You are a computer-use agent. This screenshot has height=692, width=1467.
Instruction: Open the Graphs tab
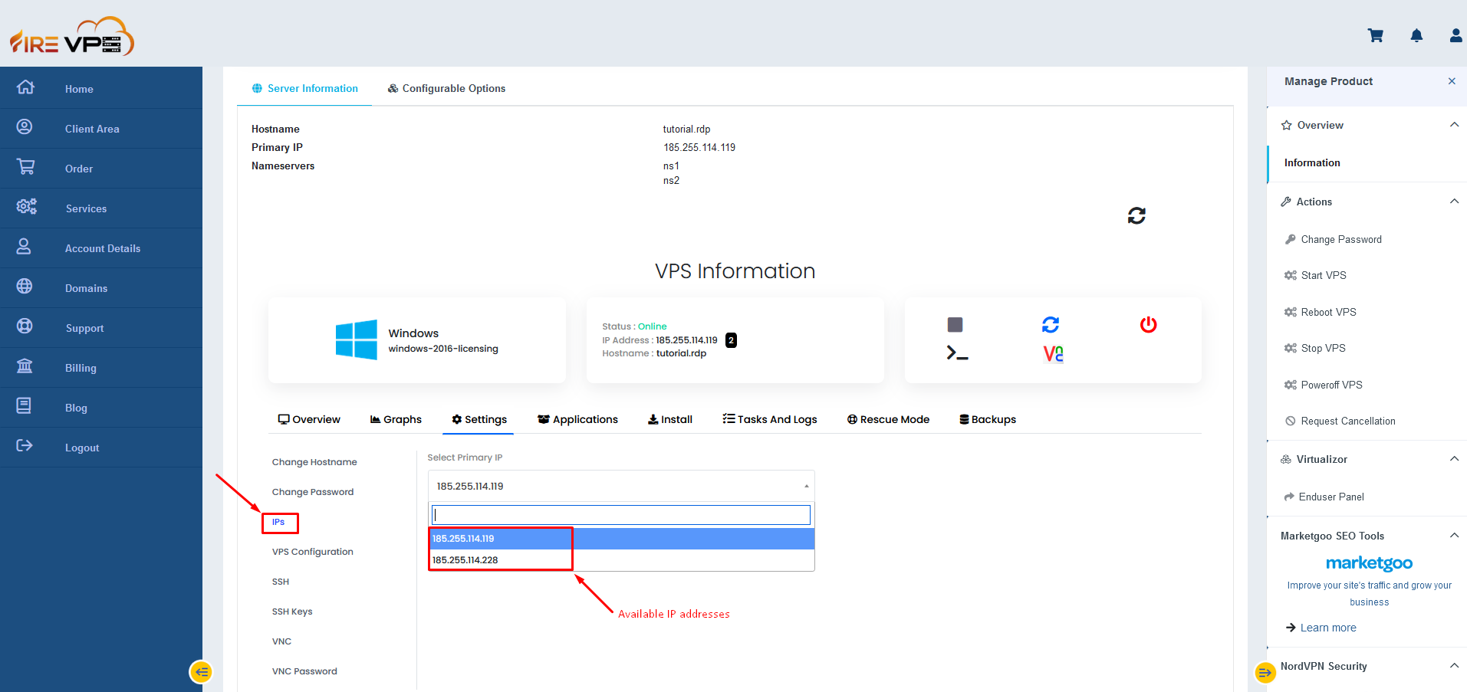396,419
